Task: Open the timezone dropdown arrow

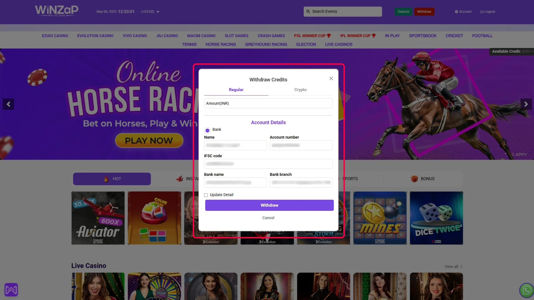Action: [x=158, y=12]
